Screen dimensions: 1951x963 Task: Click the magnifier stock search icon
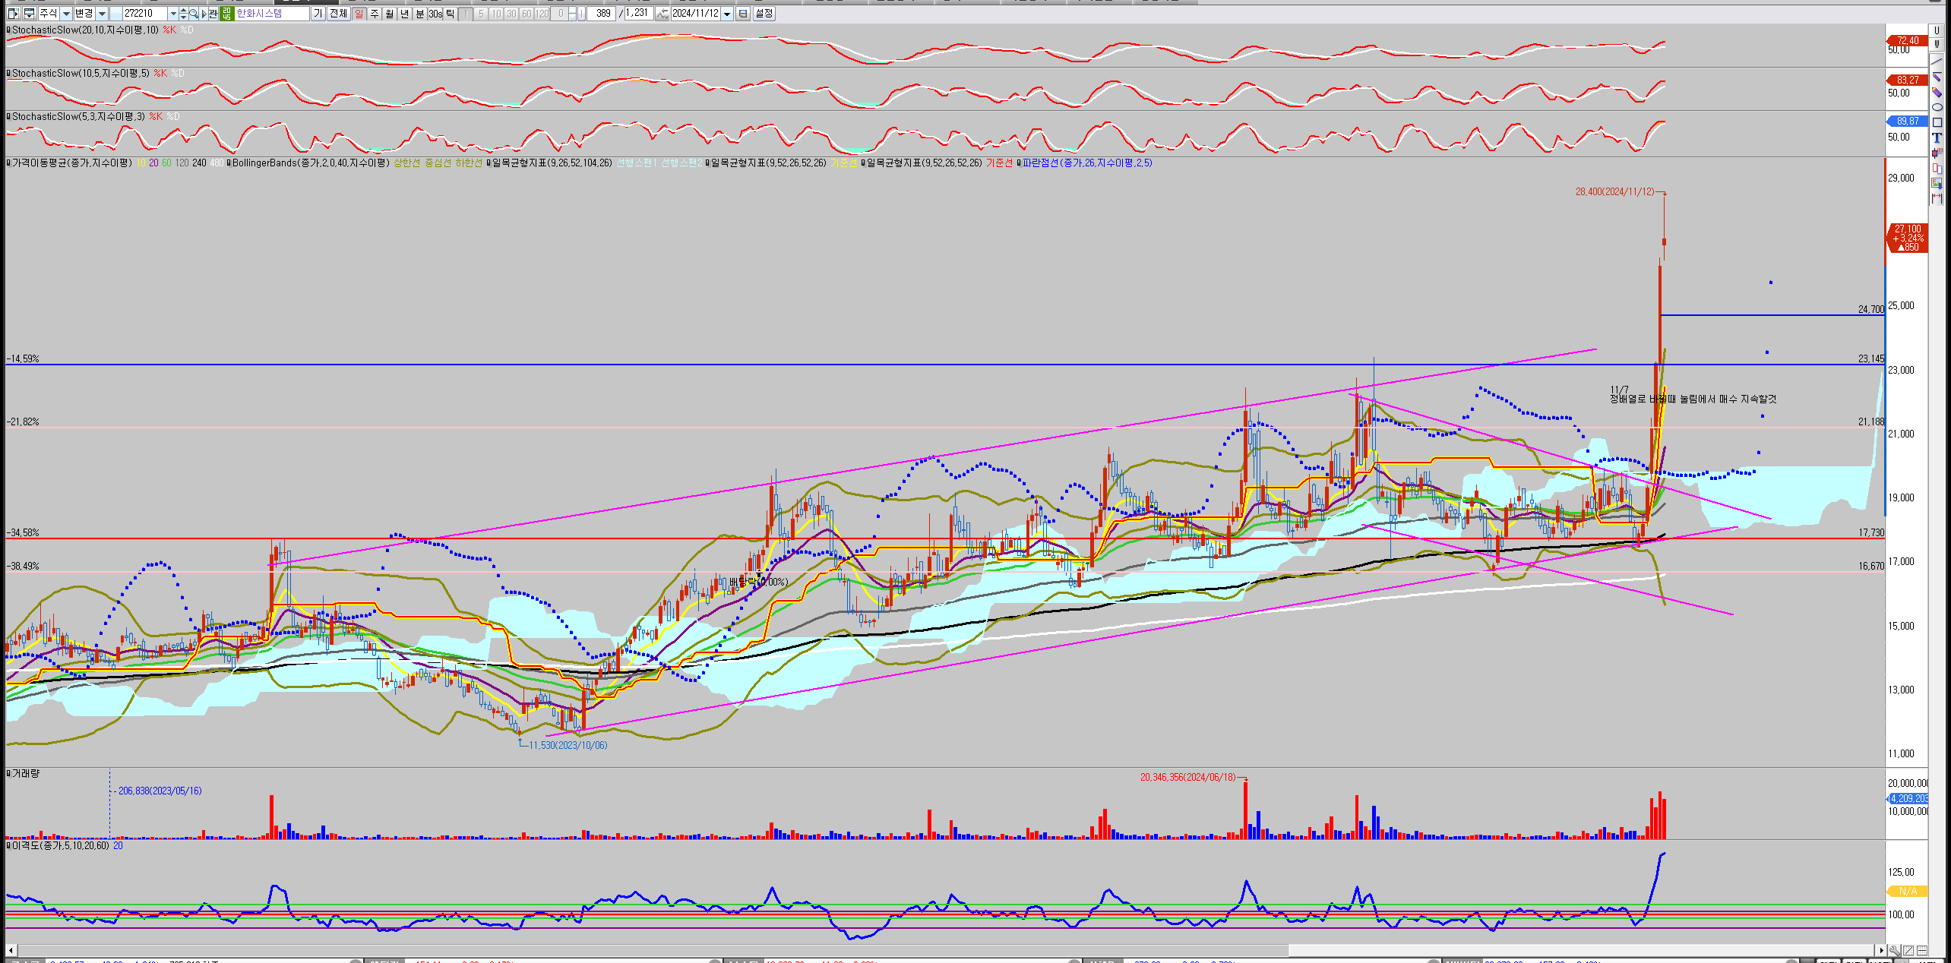point(193,14)
